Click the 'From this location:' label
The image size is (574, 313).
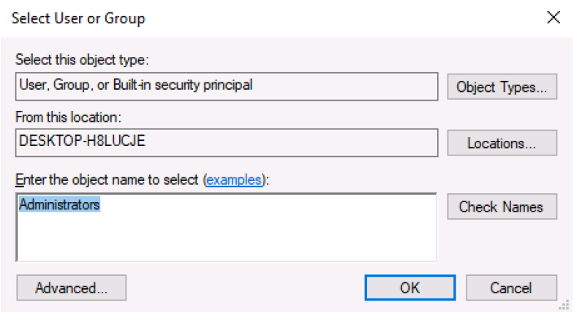[68, 117]
